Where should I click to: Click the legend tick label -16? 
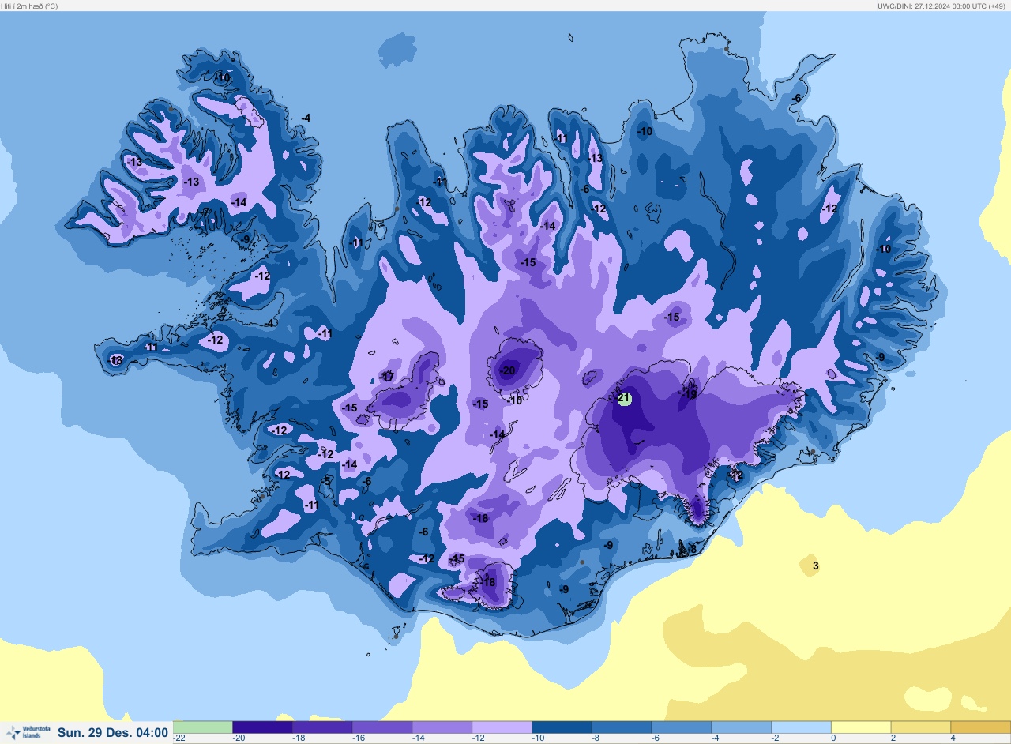pos(358,738)
